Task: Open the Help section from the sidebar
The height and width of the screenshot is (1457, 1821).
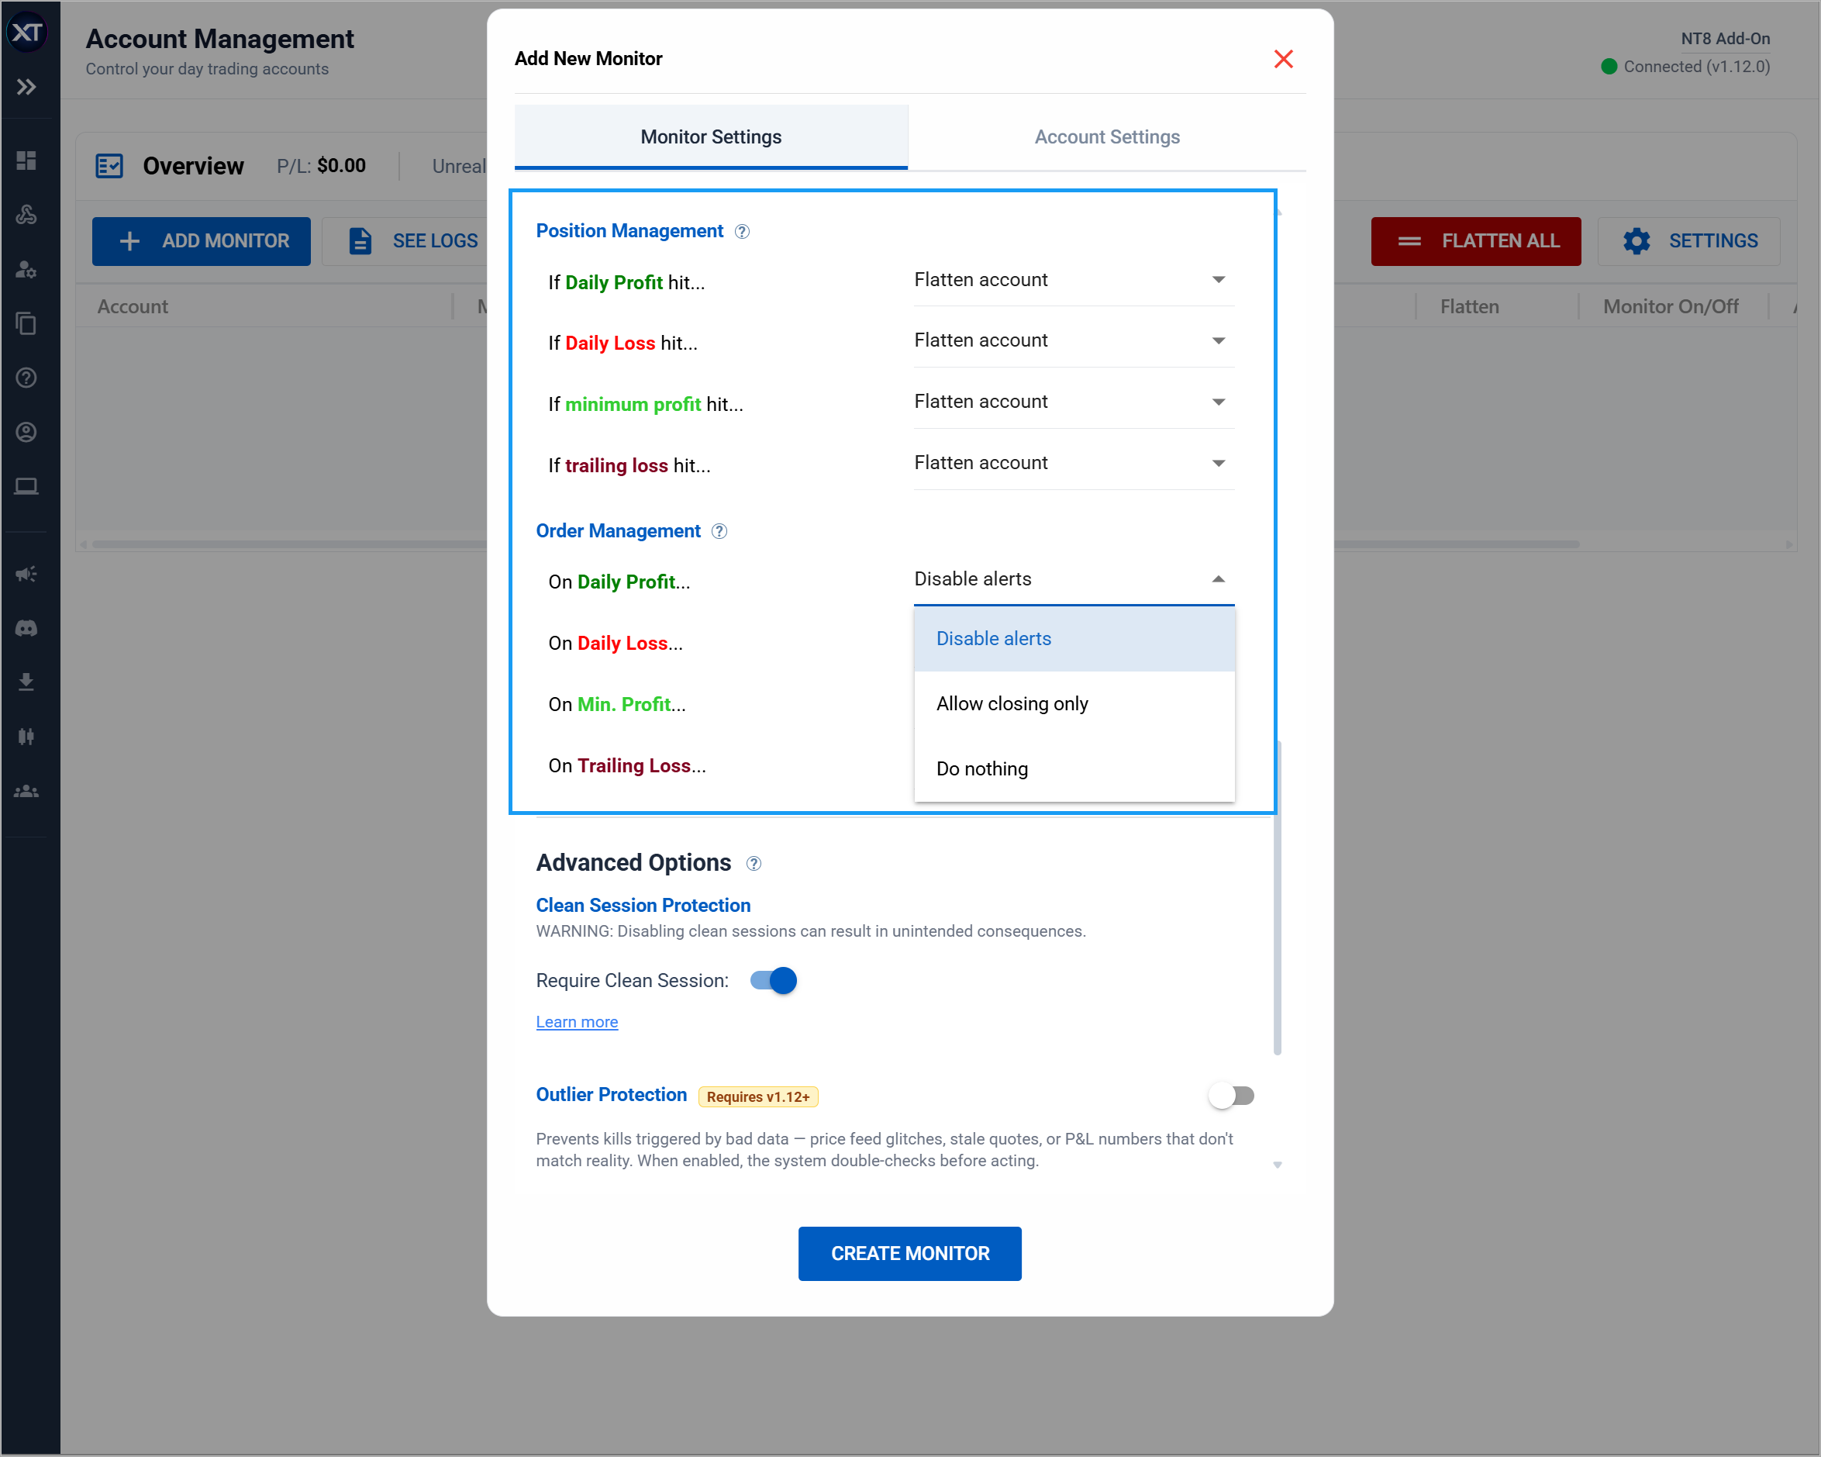Action: click(26, 378)
